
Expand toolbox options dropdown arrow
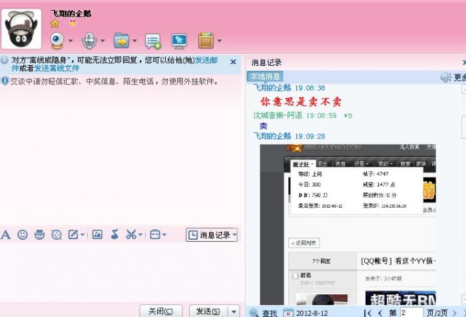tap(164, 234)
